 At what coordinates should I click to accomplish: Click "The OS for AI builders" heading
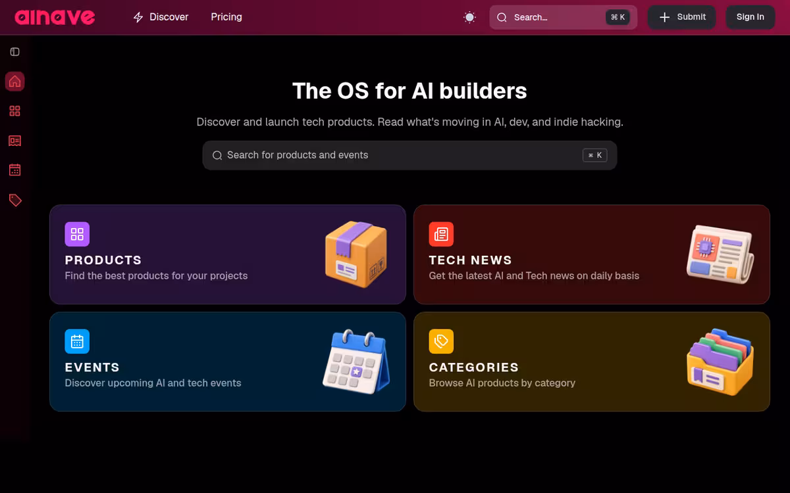pos(409,91)
